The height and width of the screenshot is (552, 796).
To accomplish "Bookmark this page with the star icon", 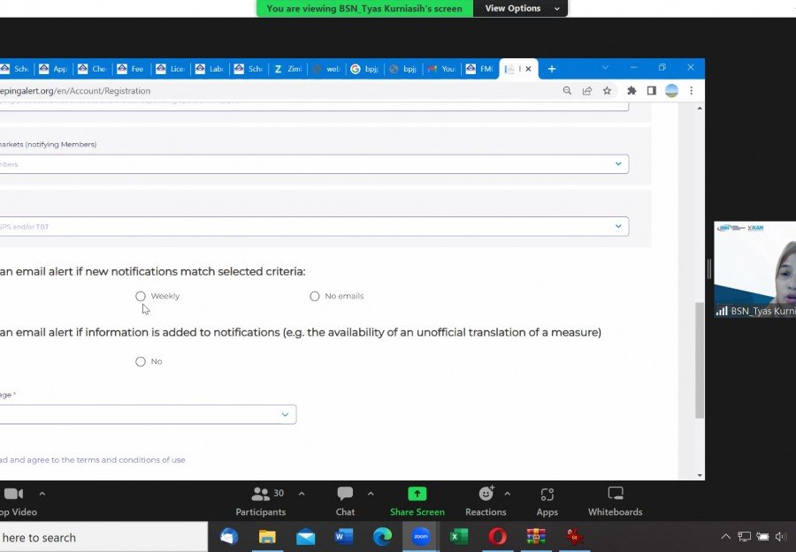I will [x=607, y=90].
